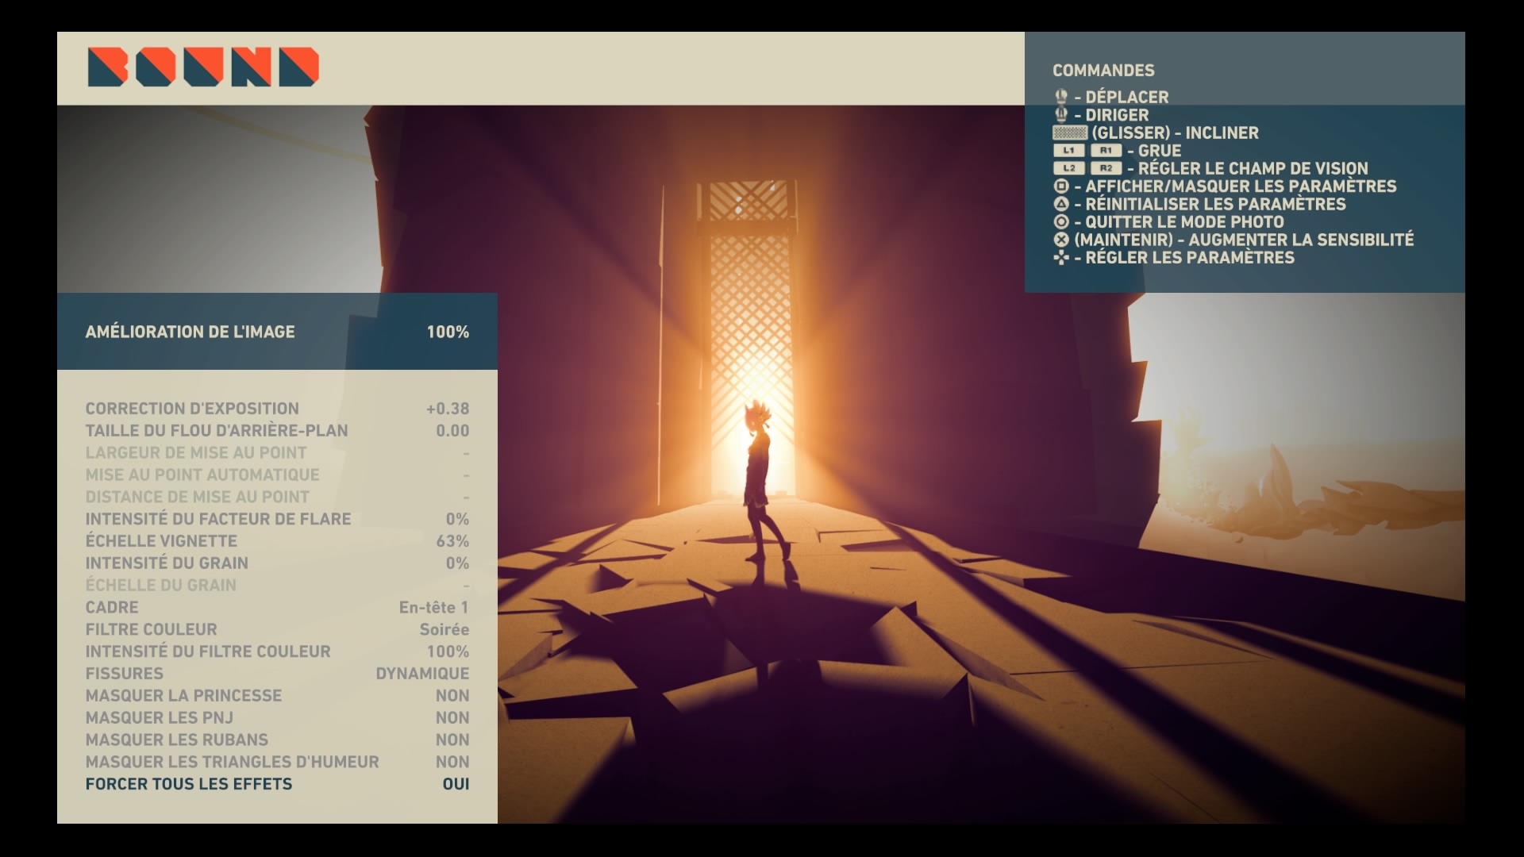Toggle MASQUER LES PNJ NON value
Screen dimensions: 1524x857
click(x=452, y=718)
